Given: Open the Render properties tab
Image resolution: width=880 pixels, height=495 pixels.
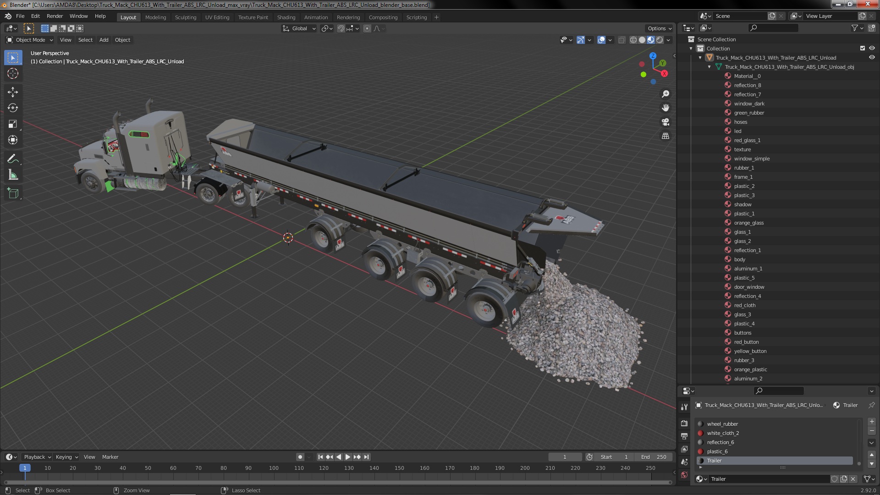Looking at the screenshot, I should coord(684,423).
